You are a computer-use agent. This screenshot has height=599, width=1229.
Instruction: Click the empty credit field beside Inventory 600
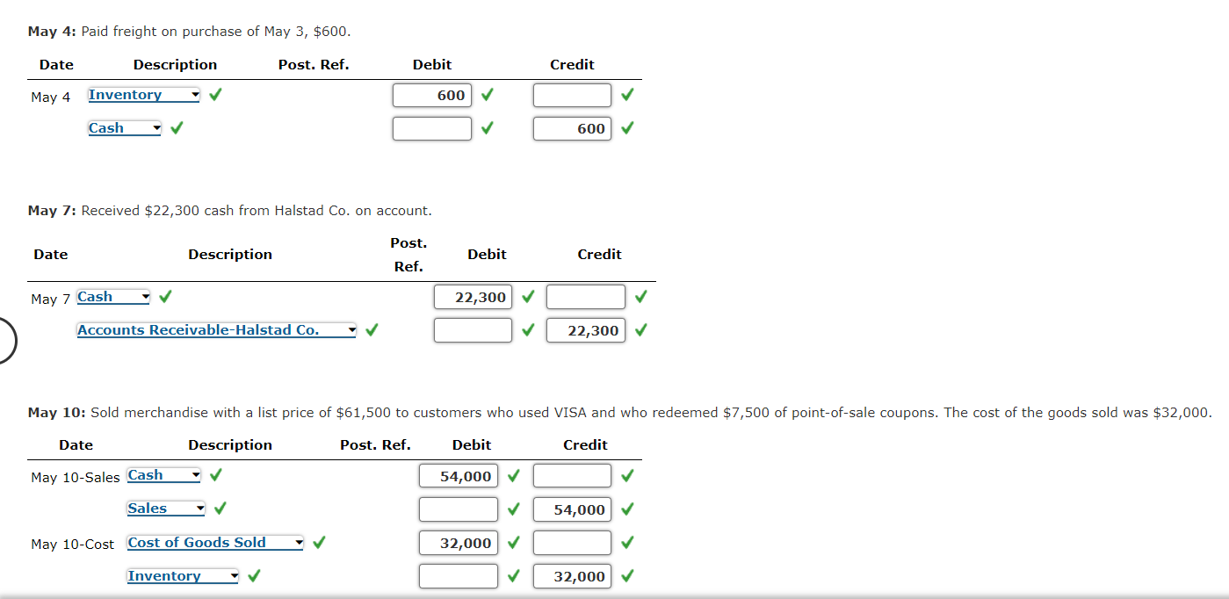[x=572, y=95]
